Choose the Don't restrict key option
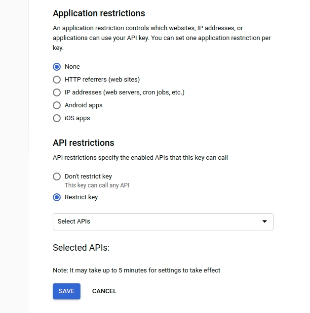Screen dimensions: 310x313 click(x=57, y=177)
